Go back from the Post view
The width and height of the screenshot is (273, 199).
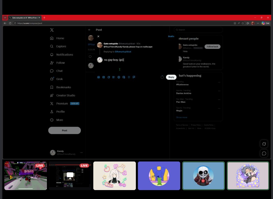tap(89, 30)
